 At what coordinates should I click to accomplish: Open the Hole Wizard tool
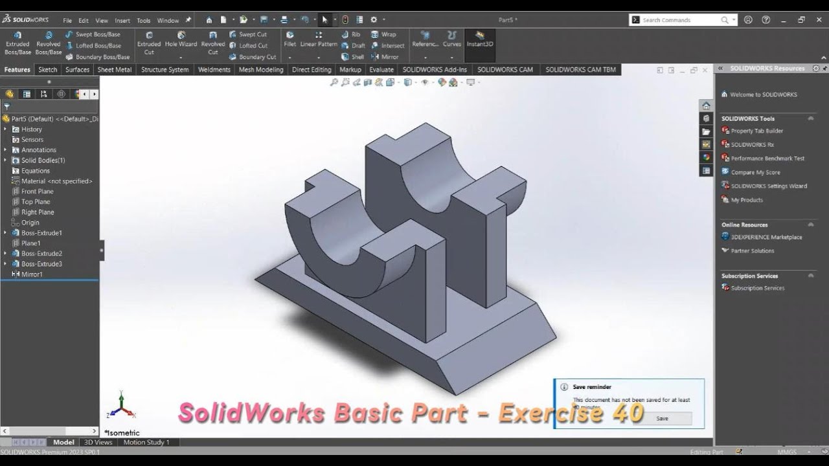[x=181, y=39]
